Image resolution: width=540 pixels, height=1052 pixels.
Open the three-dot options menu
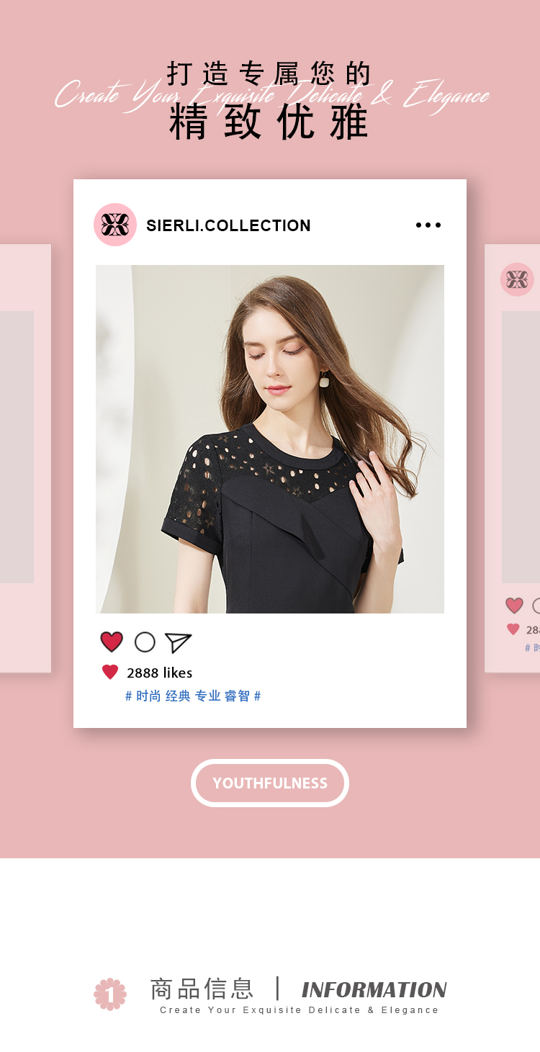[x=428, y=225]
